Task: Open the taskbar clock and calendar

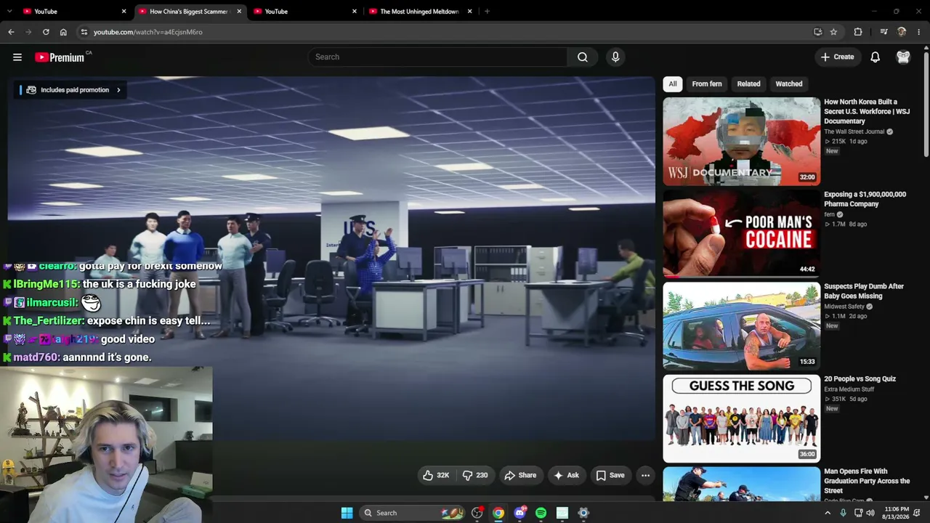Action: 897,513
